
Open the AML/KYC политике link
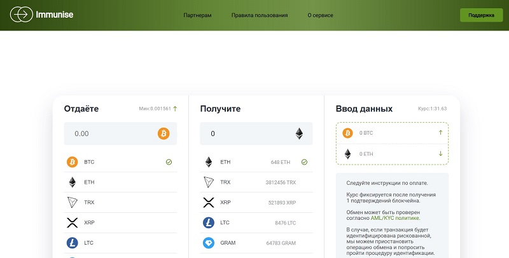(x=395, y=218)
